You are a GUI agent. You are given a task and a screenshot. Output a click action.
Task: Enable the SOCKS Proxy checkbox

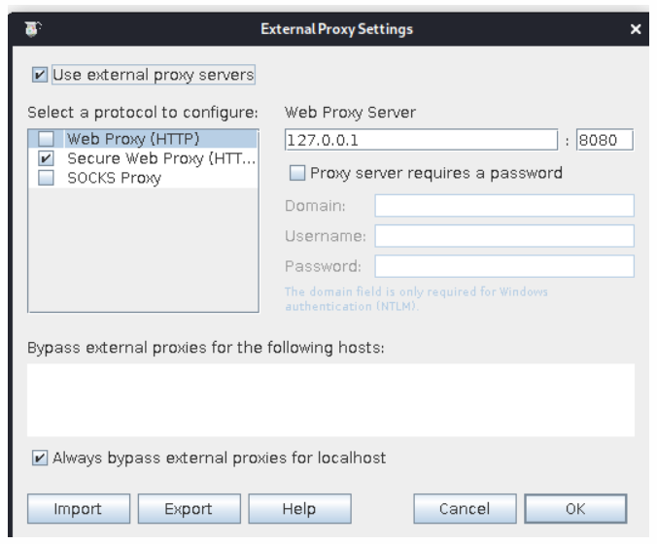click(46, 178)
